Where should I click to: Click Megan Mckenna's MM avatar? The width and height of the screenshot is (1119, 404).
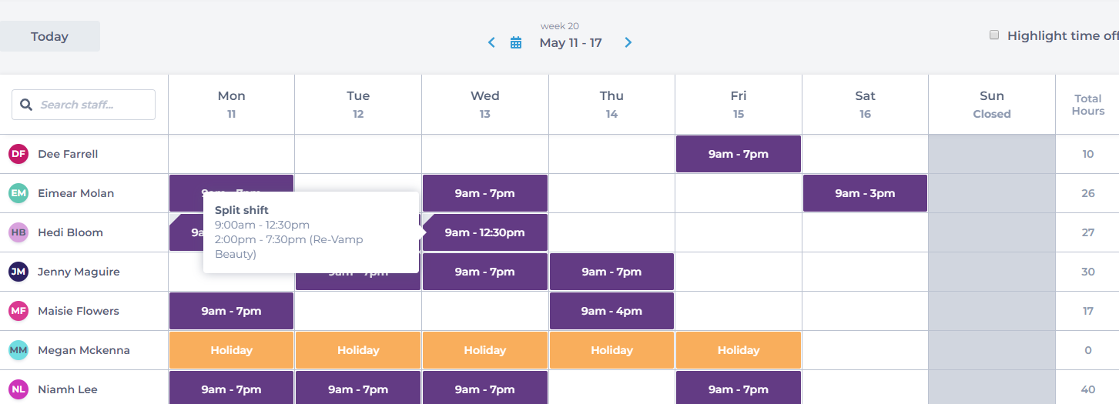tap(18, 350)
